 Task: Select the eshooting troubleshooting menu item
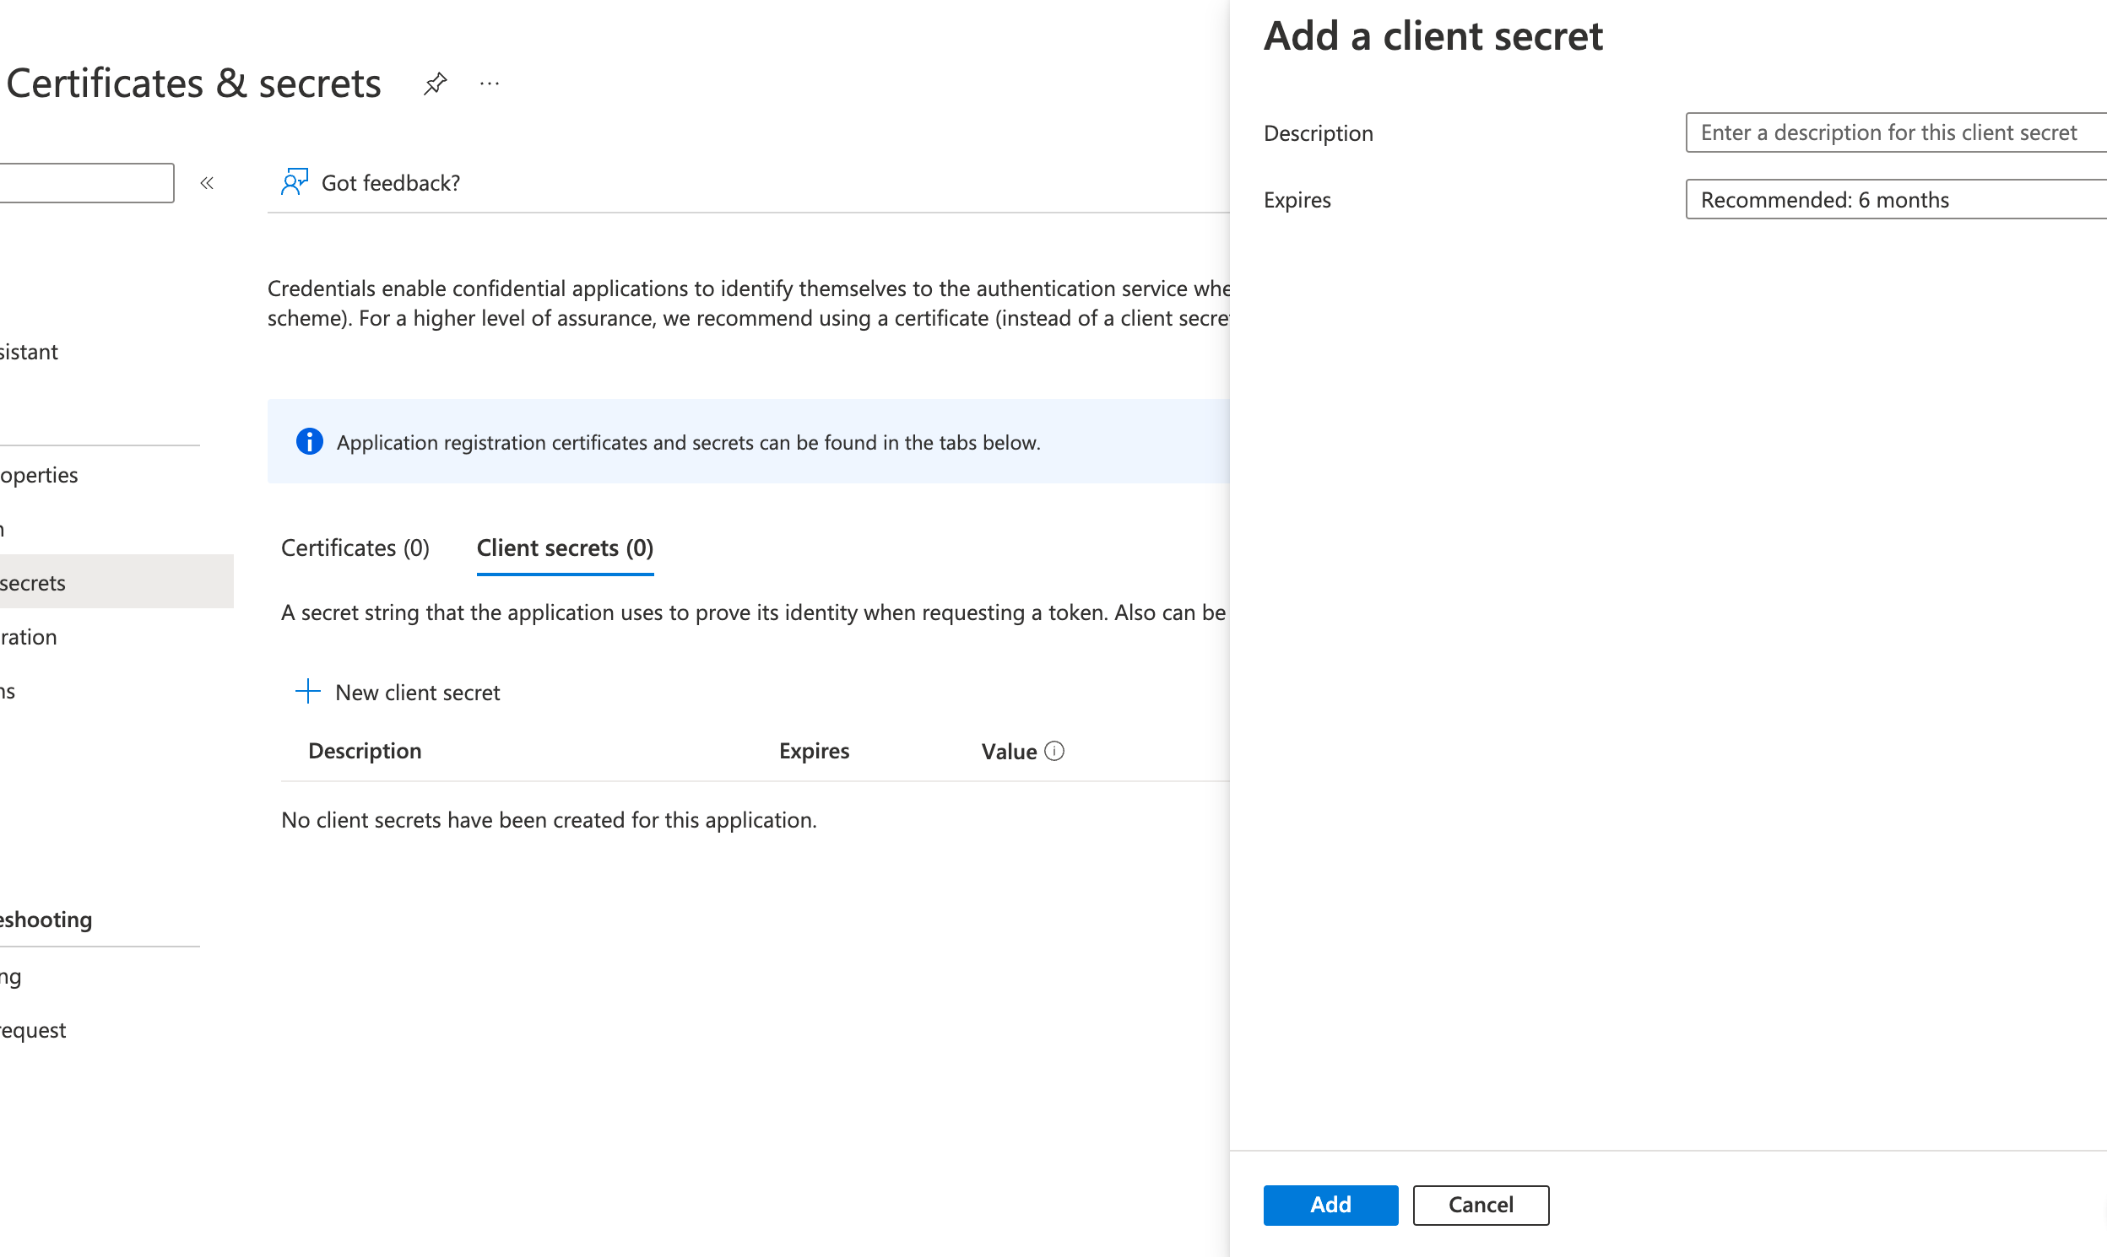43,919
